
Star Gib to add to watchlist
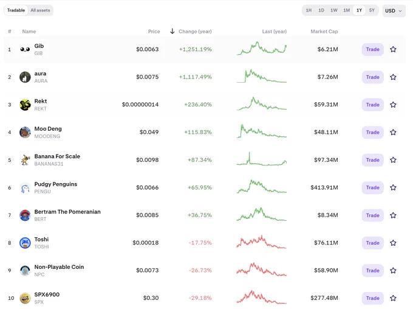[x=393, y=49]
